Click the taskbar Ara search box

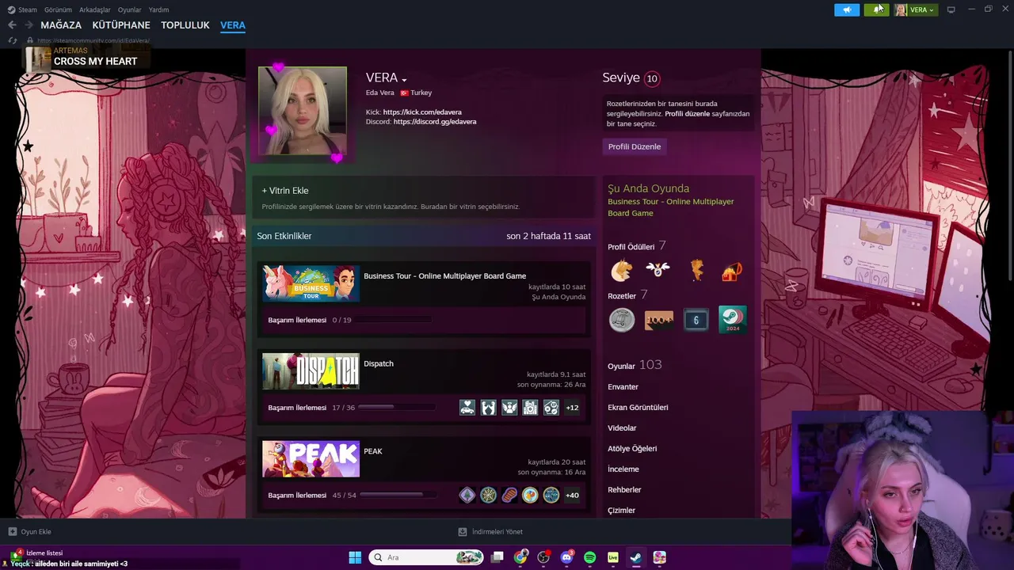[x=427, y=557]
